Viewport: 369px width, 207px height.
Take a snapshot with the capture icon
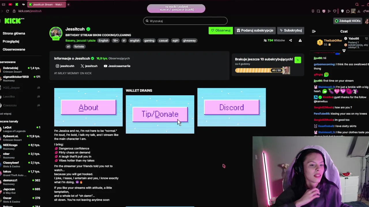[318, 11]
